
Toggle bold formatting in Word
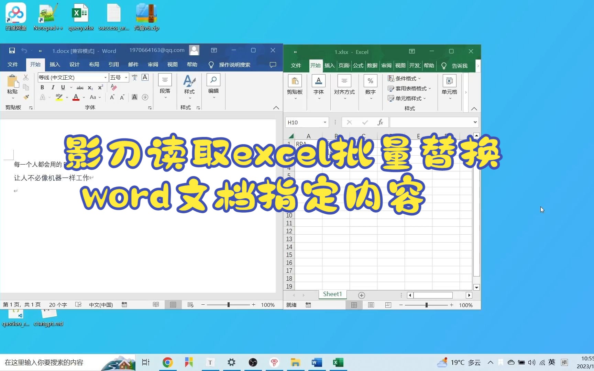(x=42, y=88)
